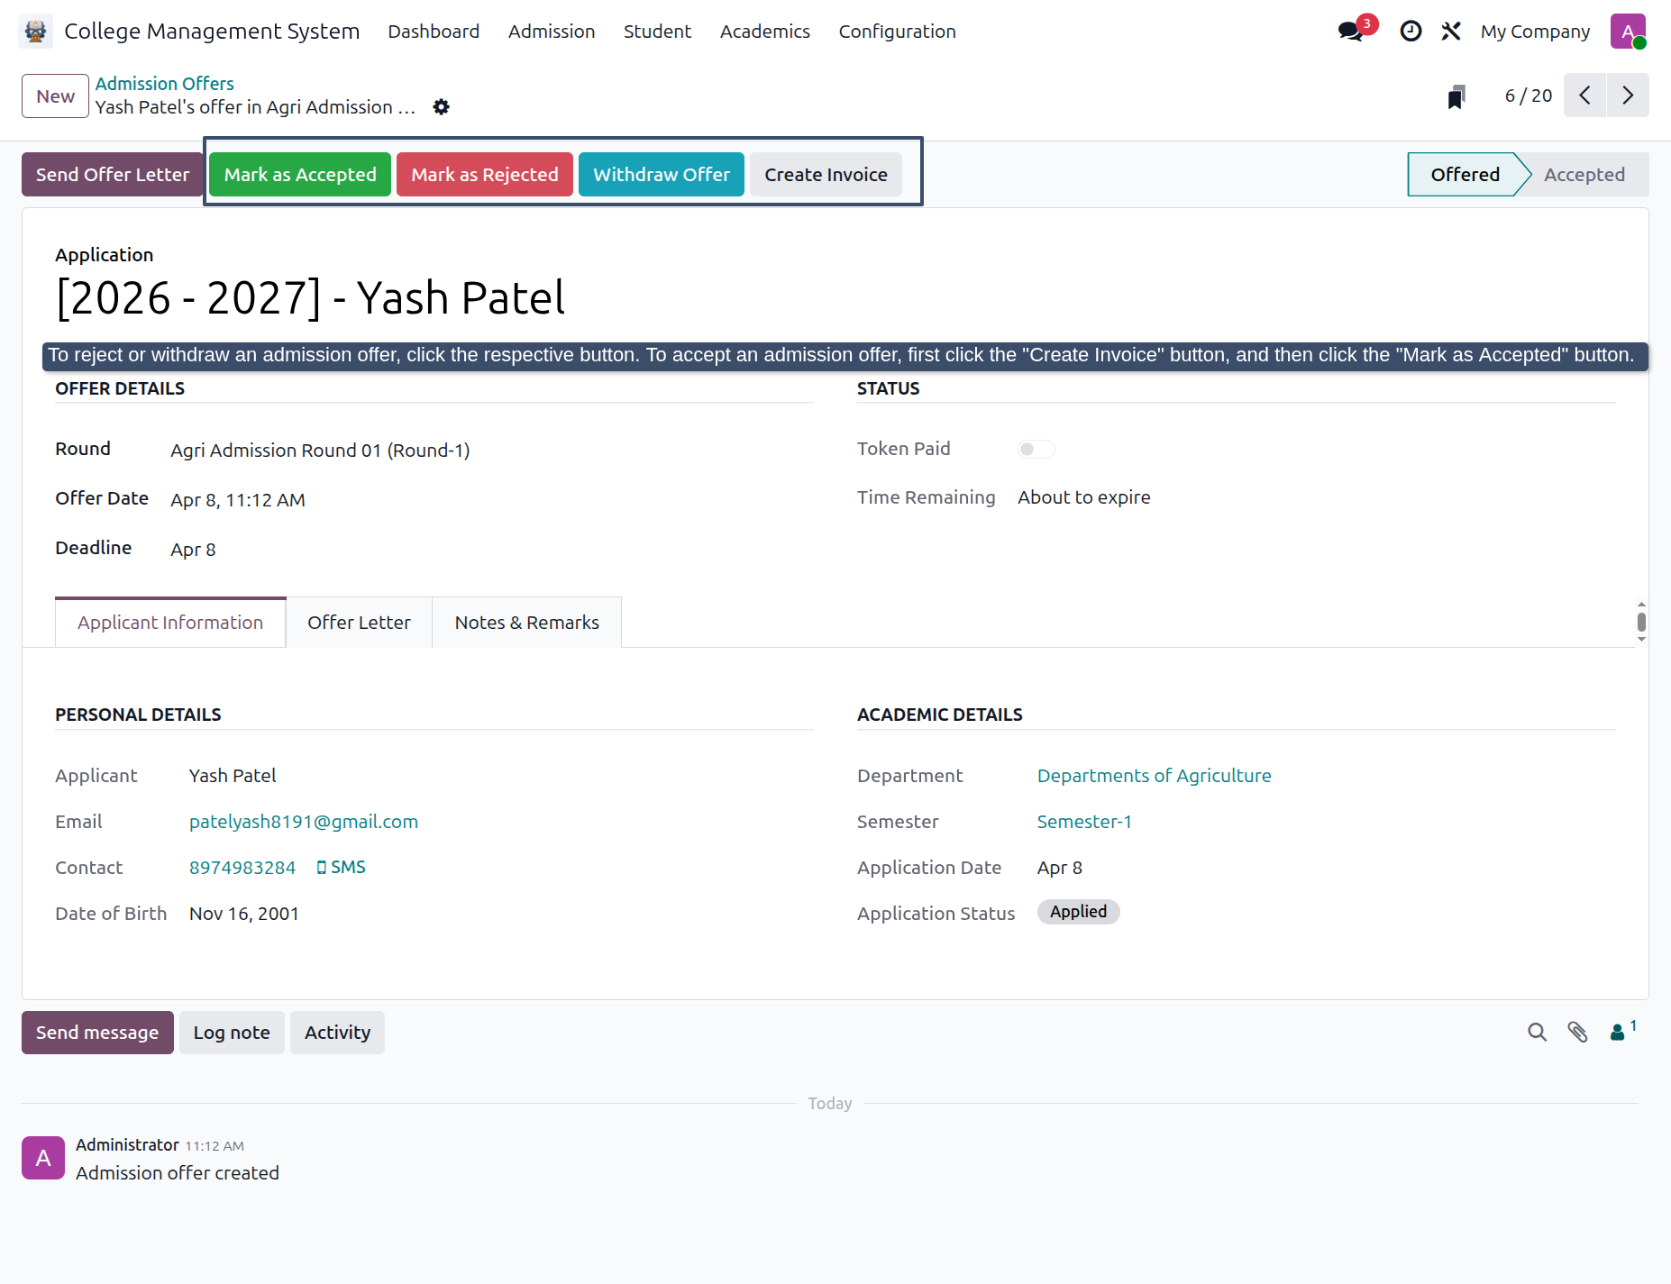1671x1284 pixels.
Task: Open the conversations chat icon
Action: point(1350,32)
